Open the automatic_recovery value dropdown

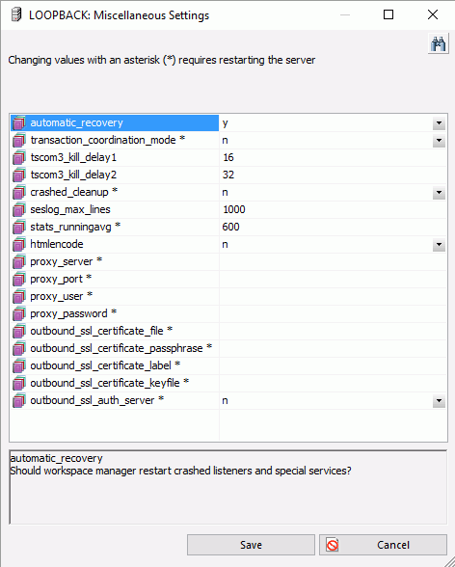(x=439, y=123)
